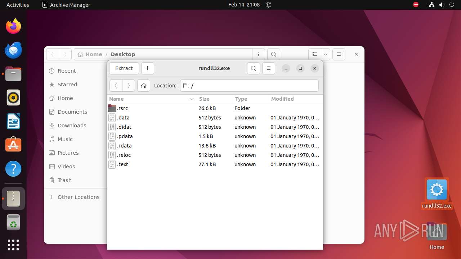The height and width of the screenshot is (259, 461).
Task: Open Other Locations in Files sidebar
Action: pos(76,197)
